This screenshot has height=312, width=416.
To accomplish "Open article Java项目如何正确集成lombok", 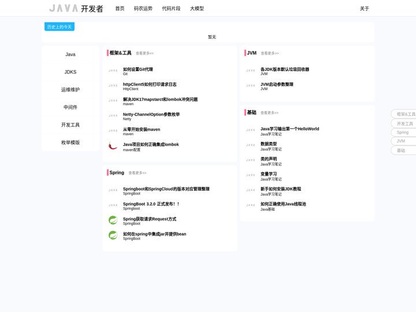I will 151,144.
